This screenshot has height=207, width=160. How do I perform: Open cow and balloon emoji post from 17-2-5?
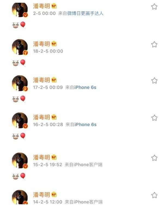pos(19,99)
